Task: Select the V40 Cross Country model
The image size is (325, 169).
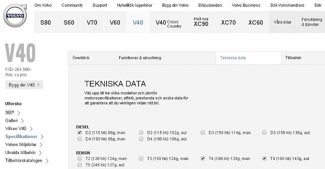Action: (x=169, y=22)
